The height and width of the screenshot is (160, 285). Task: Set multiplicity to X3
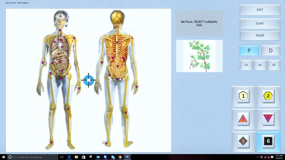pos(246,65)
